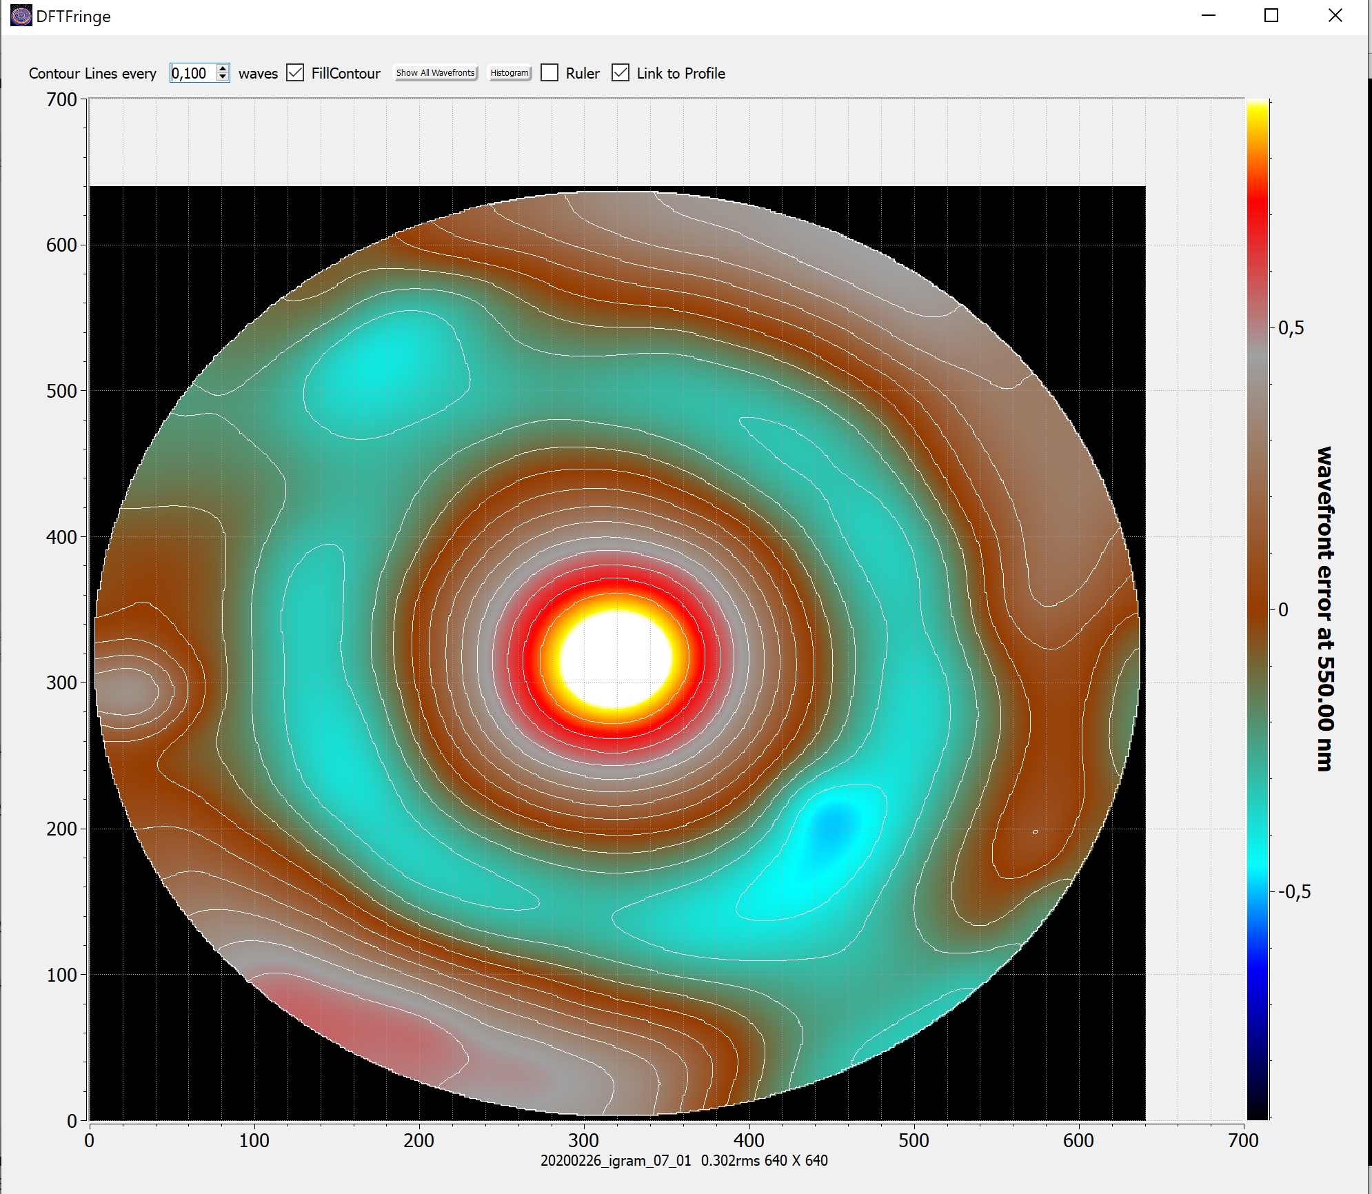
Task: Decrease contour lines value with down arrow
Action: pos(222,77)
